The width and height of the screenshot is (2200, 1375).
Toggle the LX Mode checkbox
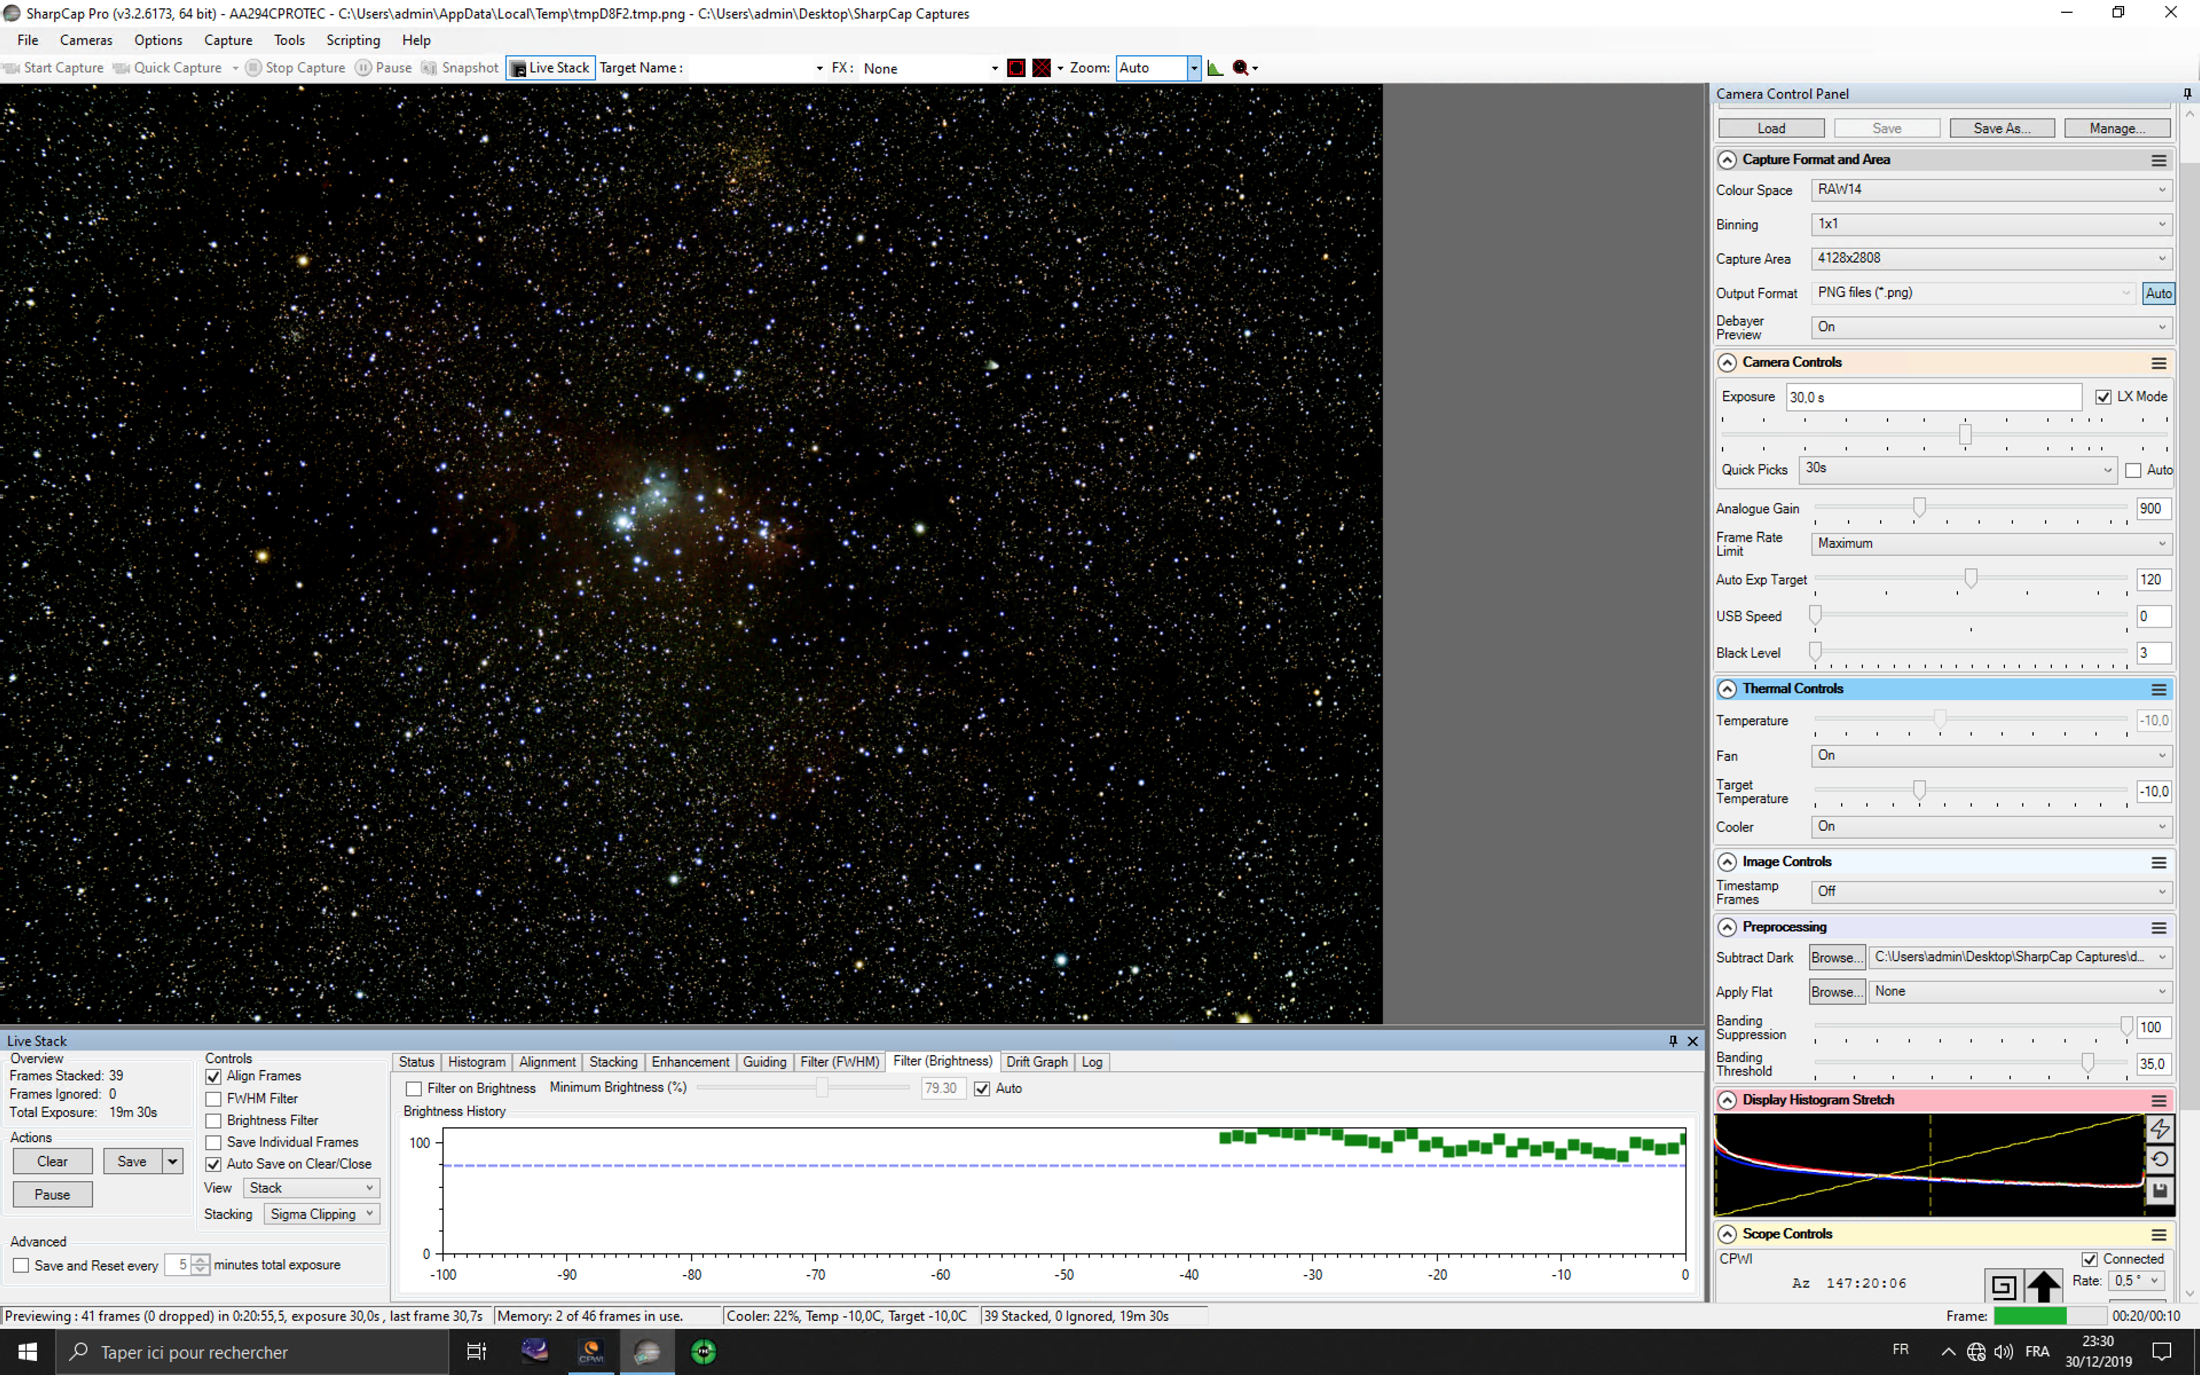pyautogui.click(x=2103, y=398)
